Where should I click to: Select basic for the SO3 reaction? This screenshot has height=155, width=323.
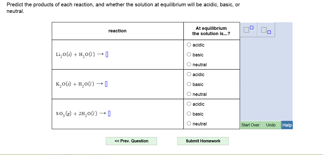click(x=189, y=114)
